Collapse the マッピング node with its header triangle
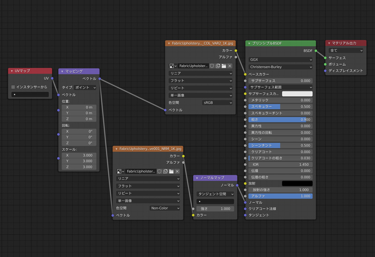Viewport: 375px width, 257px height. pyautogui.click(x=62, y=71)
